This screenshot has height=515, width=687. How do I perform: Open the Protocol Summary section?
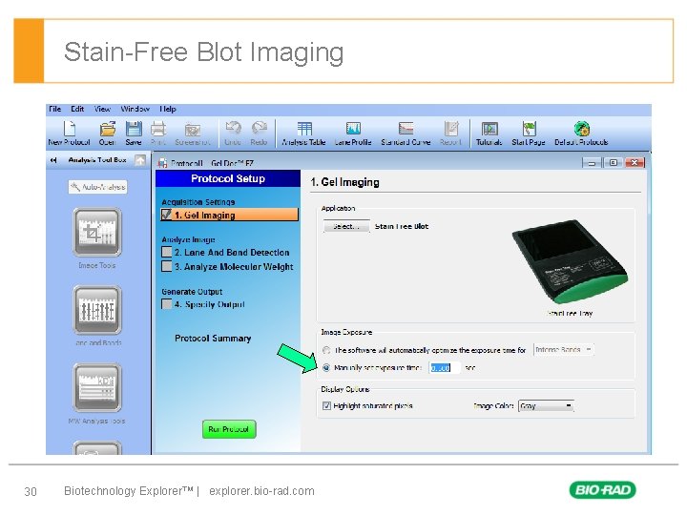click(x=213, y=339)
